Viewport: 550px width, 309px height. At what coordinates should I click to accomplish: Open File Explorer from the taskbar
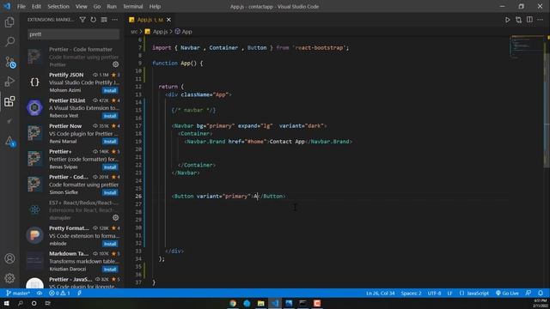click(x=260, y=303)
